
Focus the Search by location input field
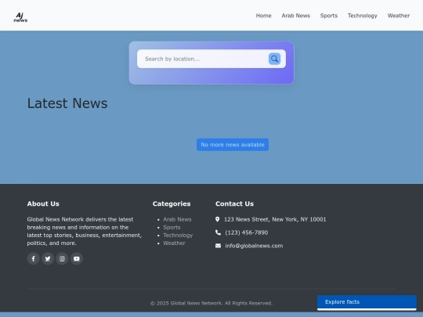click(203, 59)
